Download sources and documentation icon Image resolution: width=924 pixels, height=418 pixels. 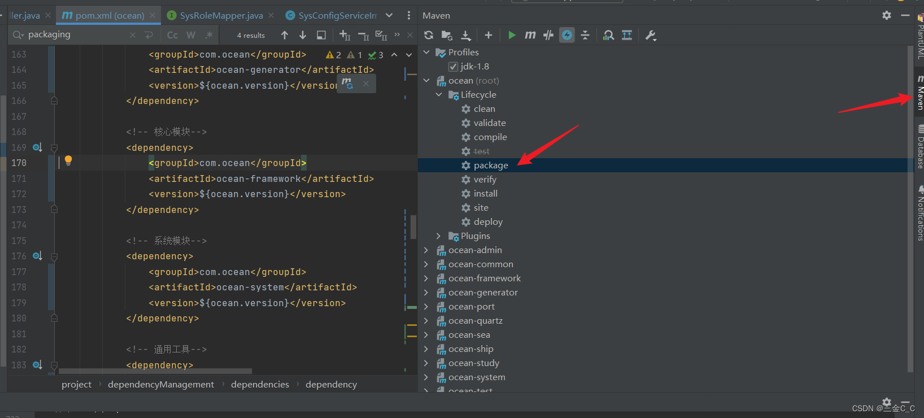(x=466, y=35)
